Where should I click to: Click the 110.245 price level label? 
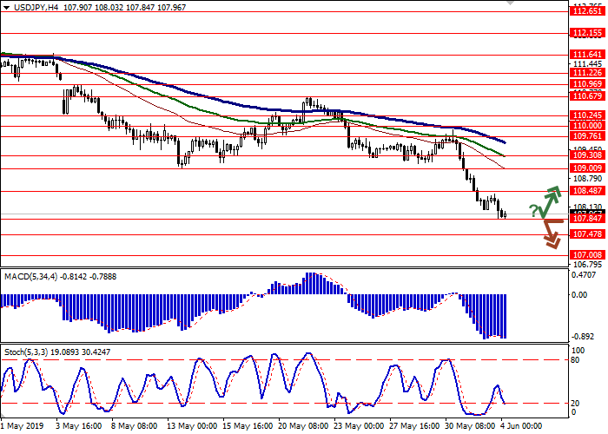tap(586, 115)
